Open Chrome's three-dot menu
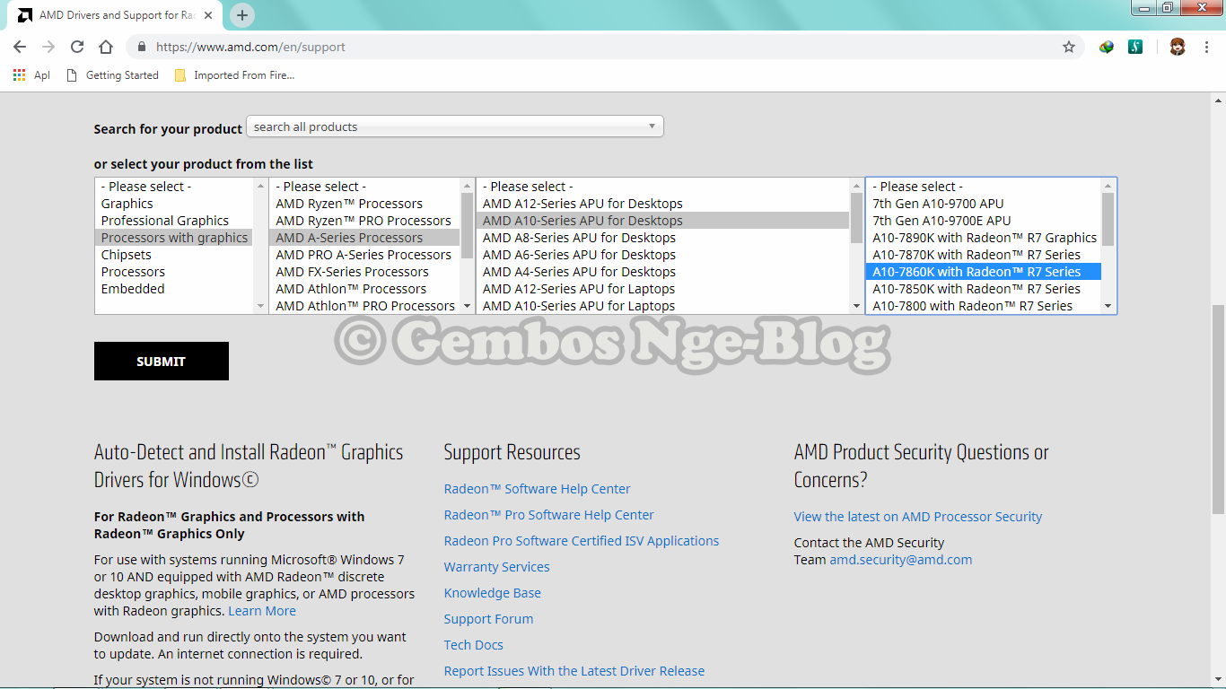The height and width of the screenshot is (689, 1226). pyautogui.click(x=1206, y=47)
